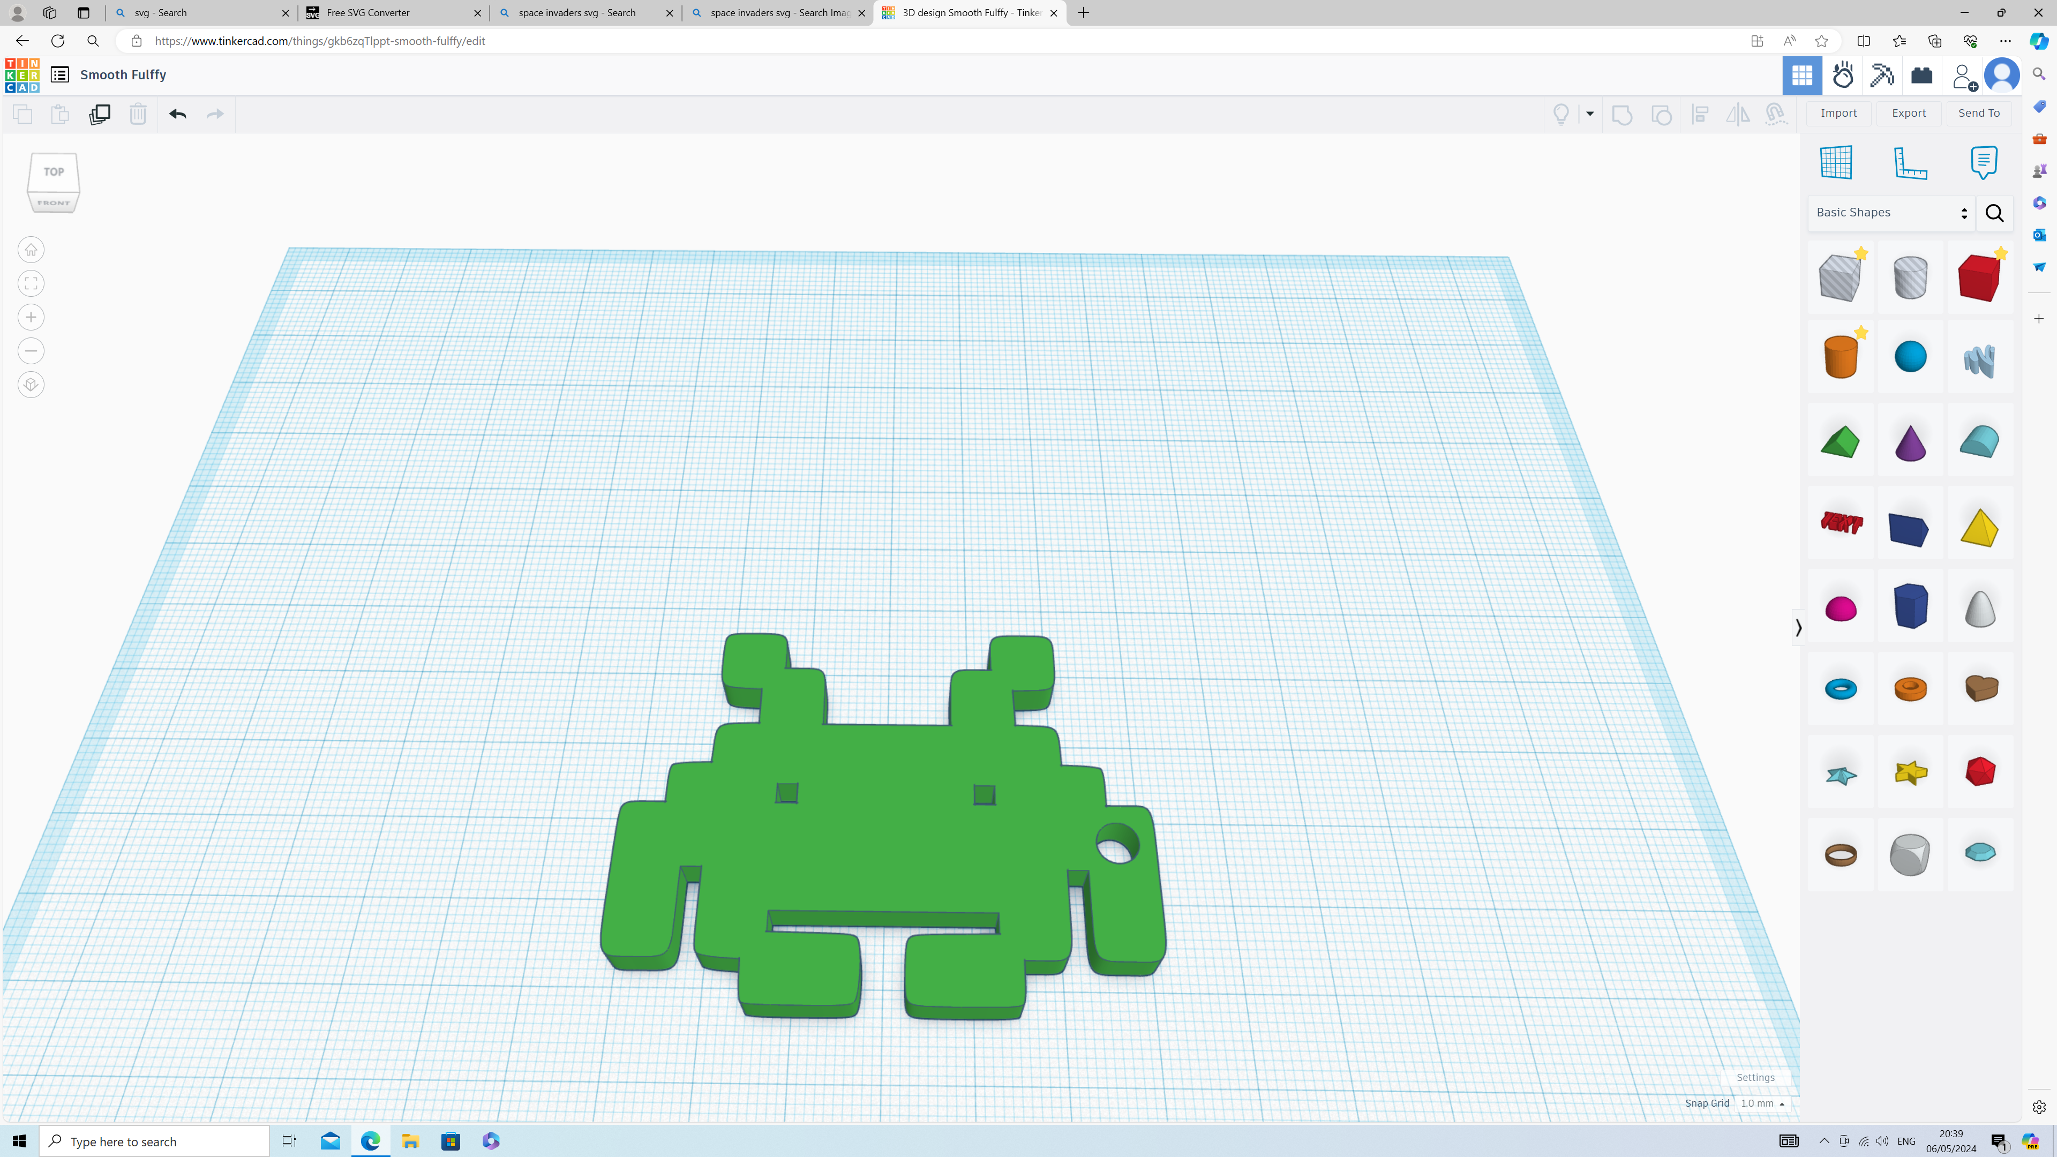
Task: Click the Mirror tool icon
Action: (x=1738, y=114)
